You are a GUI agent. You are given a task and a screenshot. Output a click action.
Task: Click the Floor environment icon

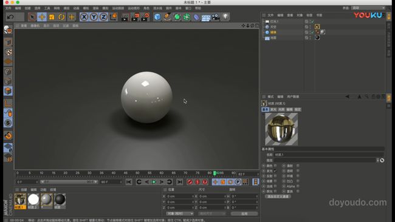coord(206,18)
